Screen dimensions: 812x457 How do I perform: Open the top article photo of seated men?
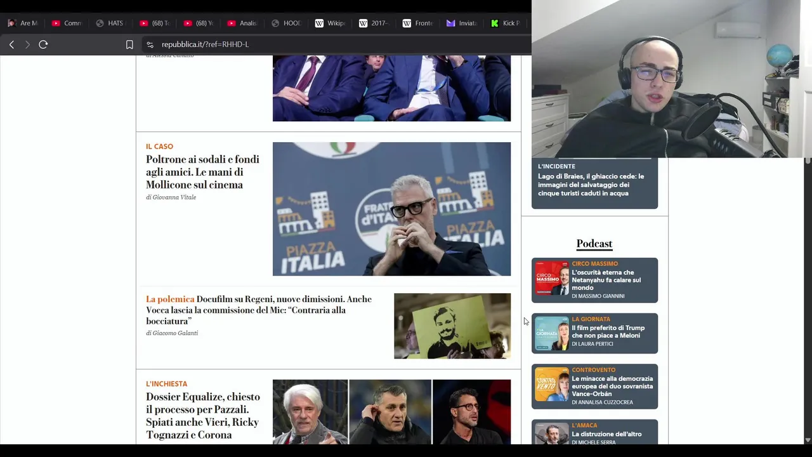point(391,88)
